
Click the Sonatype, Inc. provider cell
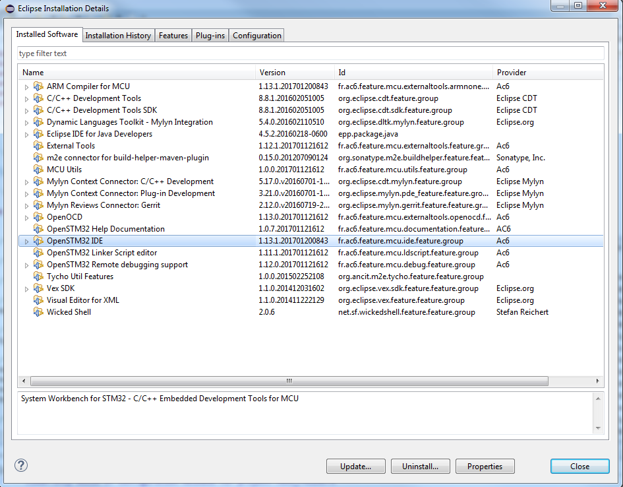point(521,158)
